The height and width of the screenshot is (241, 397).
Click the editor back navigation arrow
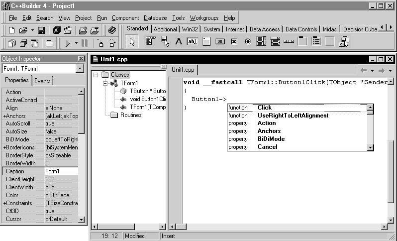point(364,70)
